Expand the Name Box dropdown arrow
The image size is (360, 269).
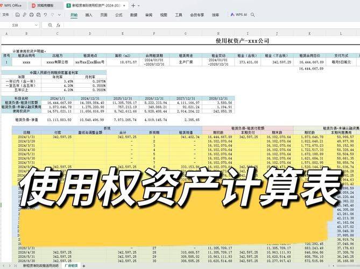[x=36, y=25]
